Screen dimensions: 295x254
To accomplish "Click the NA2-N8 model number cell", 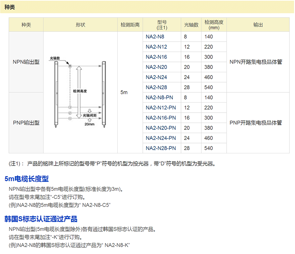I will click(155, 37).
